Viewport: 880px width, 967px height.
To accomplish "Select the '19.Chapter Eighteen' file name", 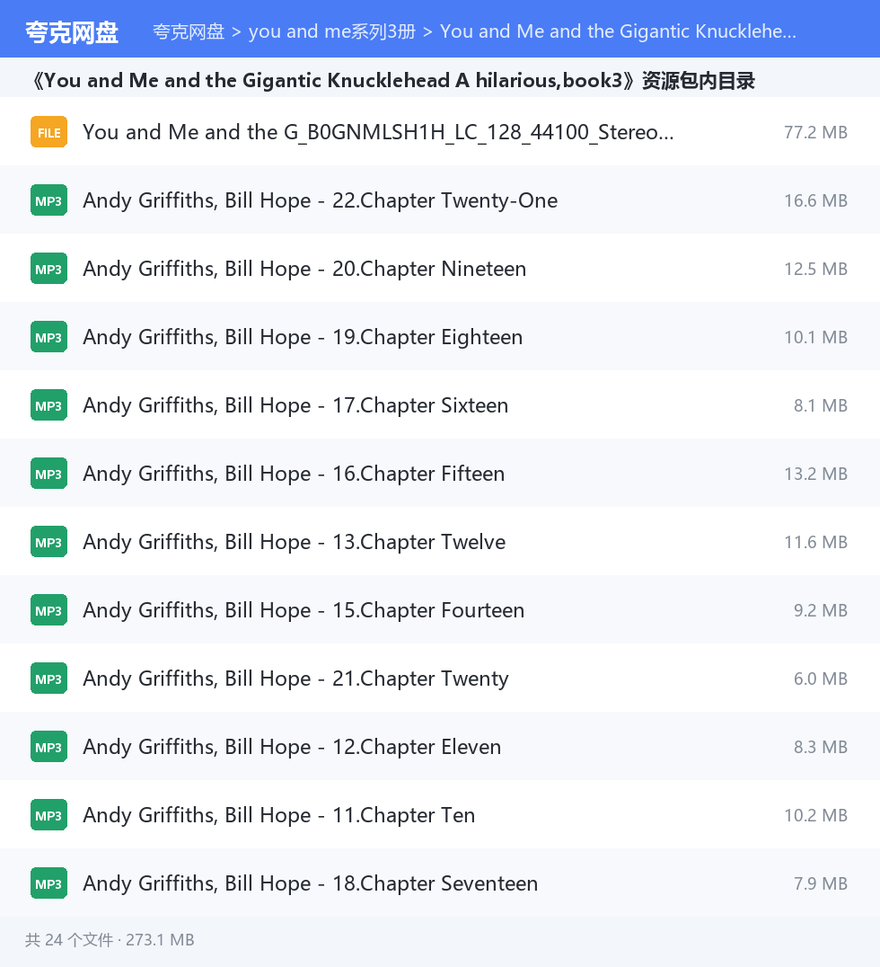I will click(x=303, y=337).
